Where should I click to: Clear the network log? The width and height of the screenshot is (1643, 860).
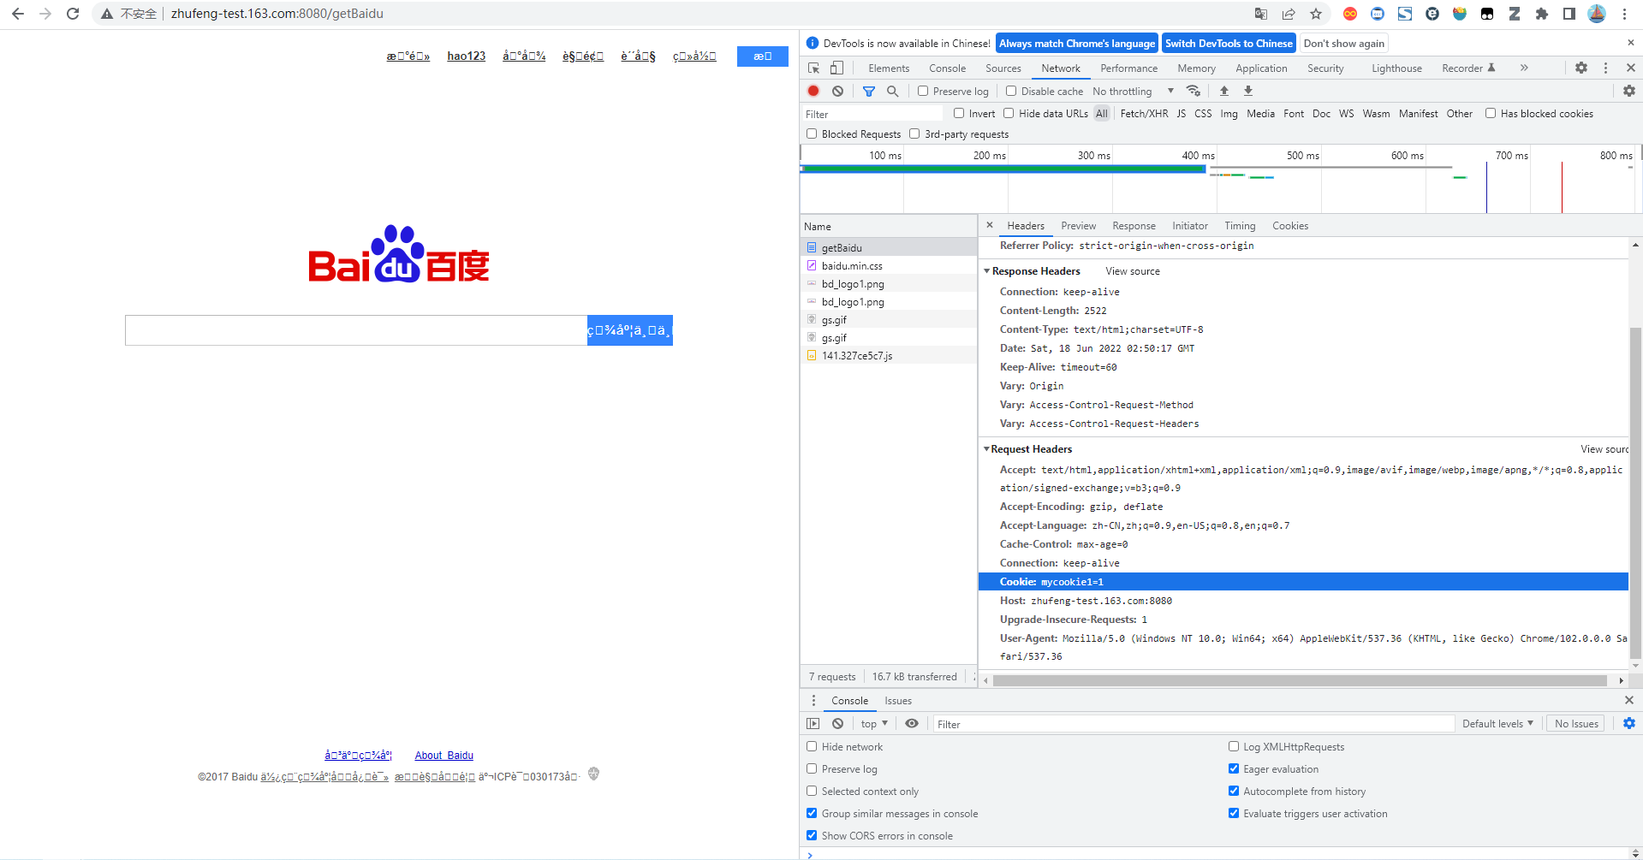click(x=837, y=91)
